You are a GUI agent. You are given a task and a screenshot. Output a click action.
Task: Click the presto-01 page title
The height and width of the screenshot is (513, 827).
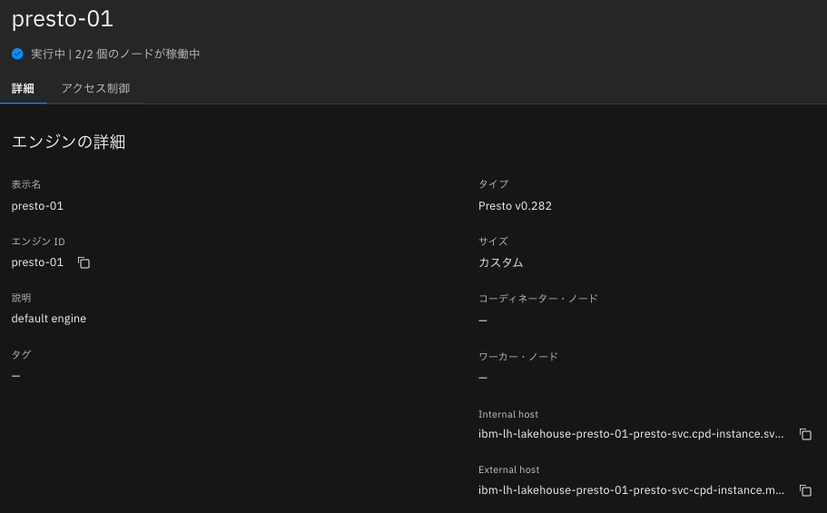[x=63, y=19]
